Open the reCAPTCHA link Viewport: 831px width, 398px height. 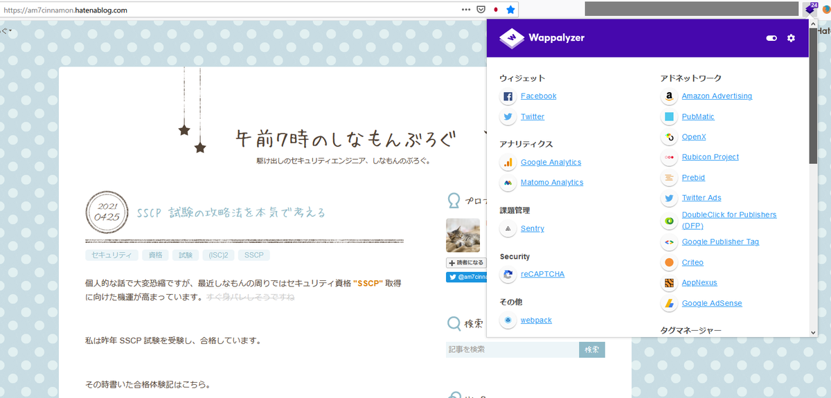[x=543, y=274]
